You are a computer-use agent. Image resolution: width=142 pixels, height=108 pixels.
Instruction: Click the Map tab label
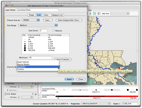click(90, 10)
